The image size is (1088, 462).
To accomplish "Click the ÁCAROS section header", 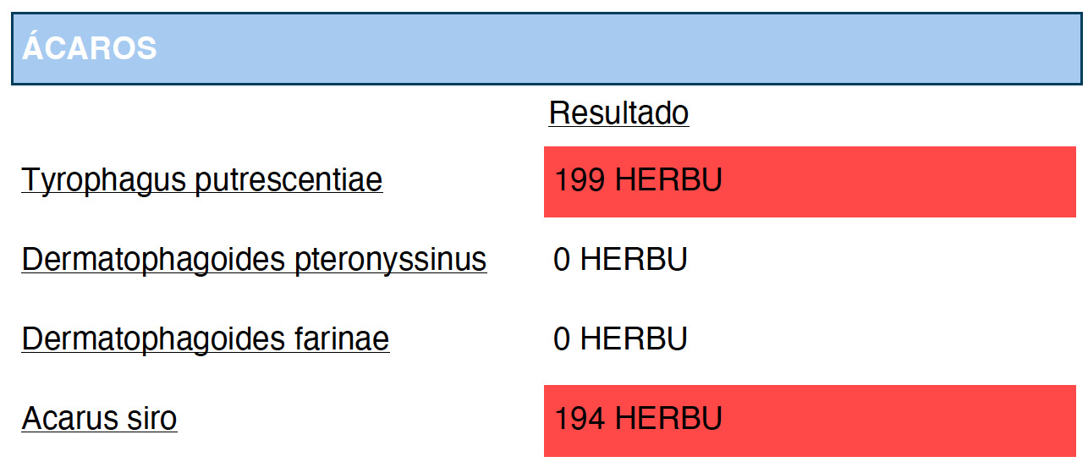I will pos(89,49).
